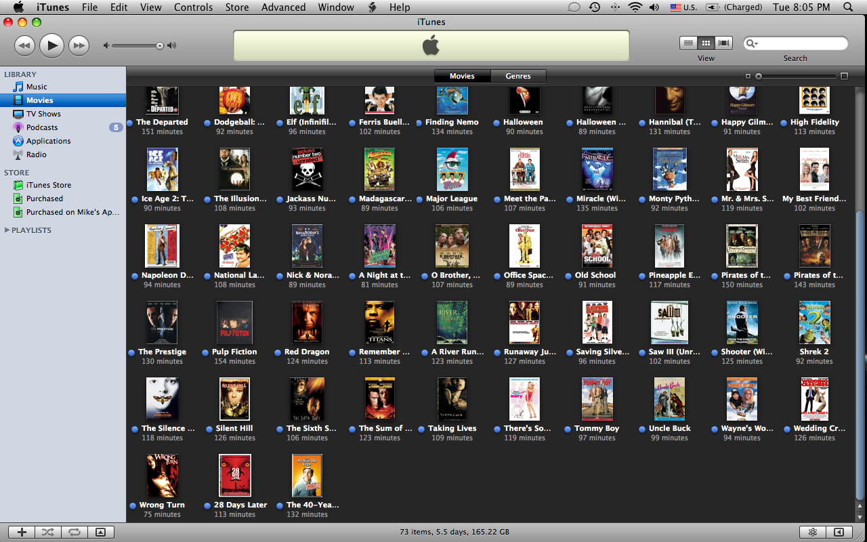867x542 pixels.
Task: Toggle the repeat button
Action: pyautogui.click(x=74, y=533)
